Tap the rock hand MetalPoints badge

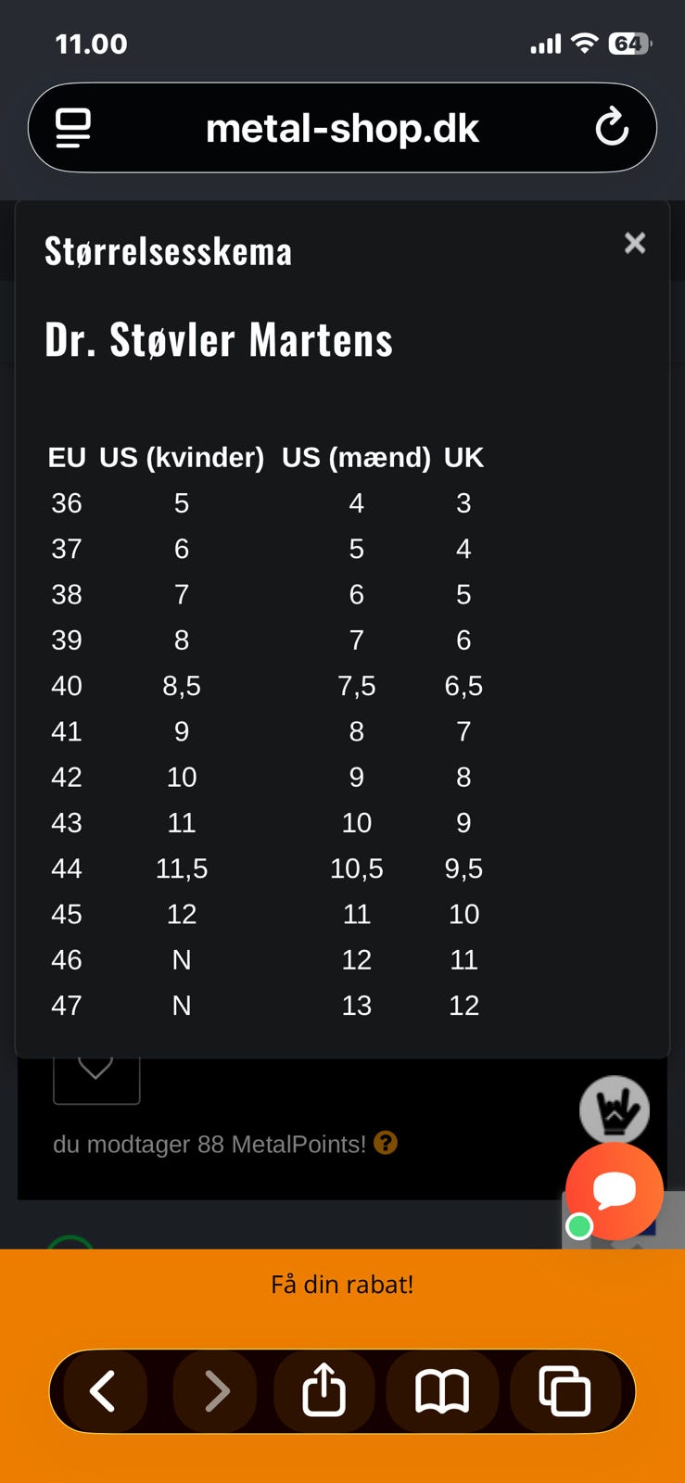[x=614, y=1108]
